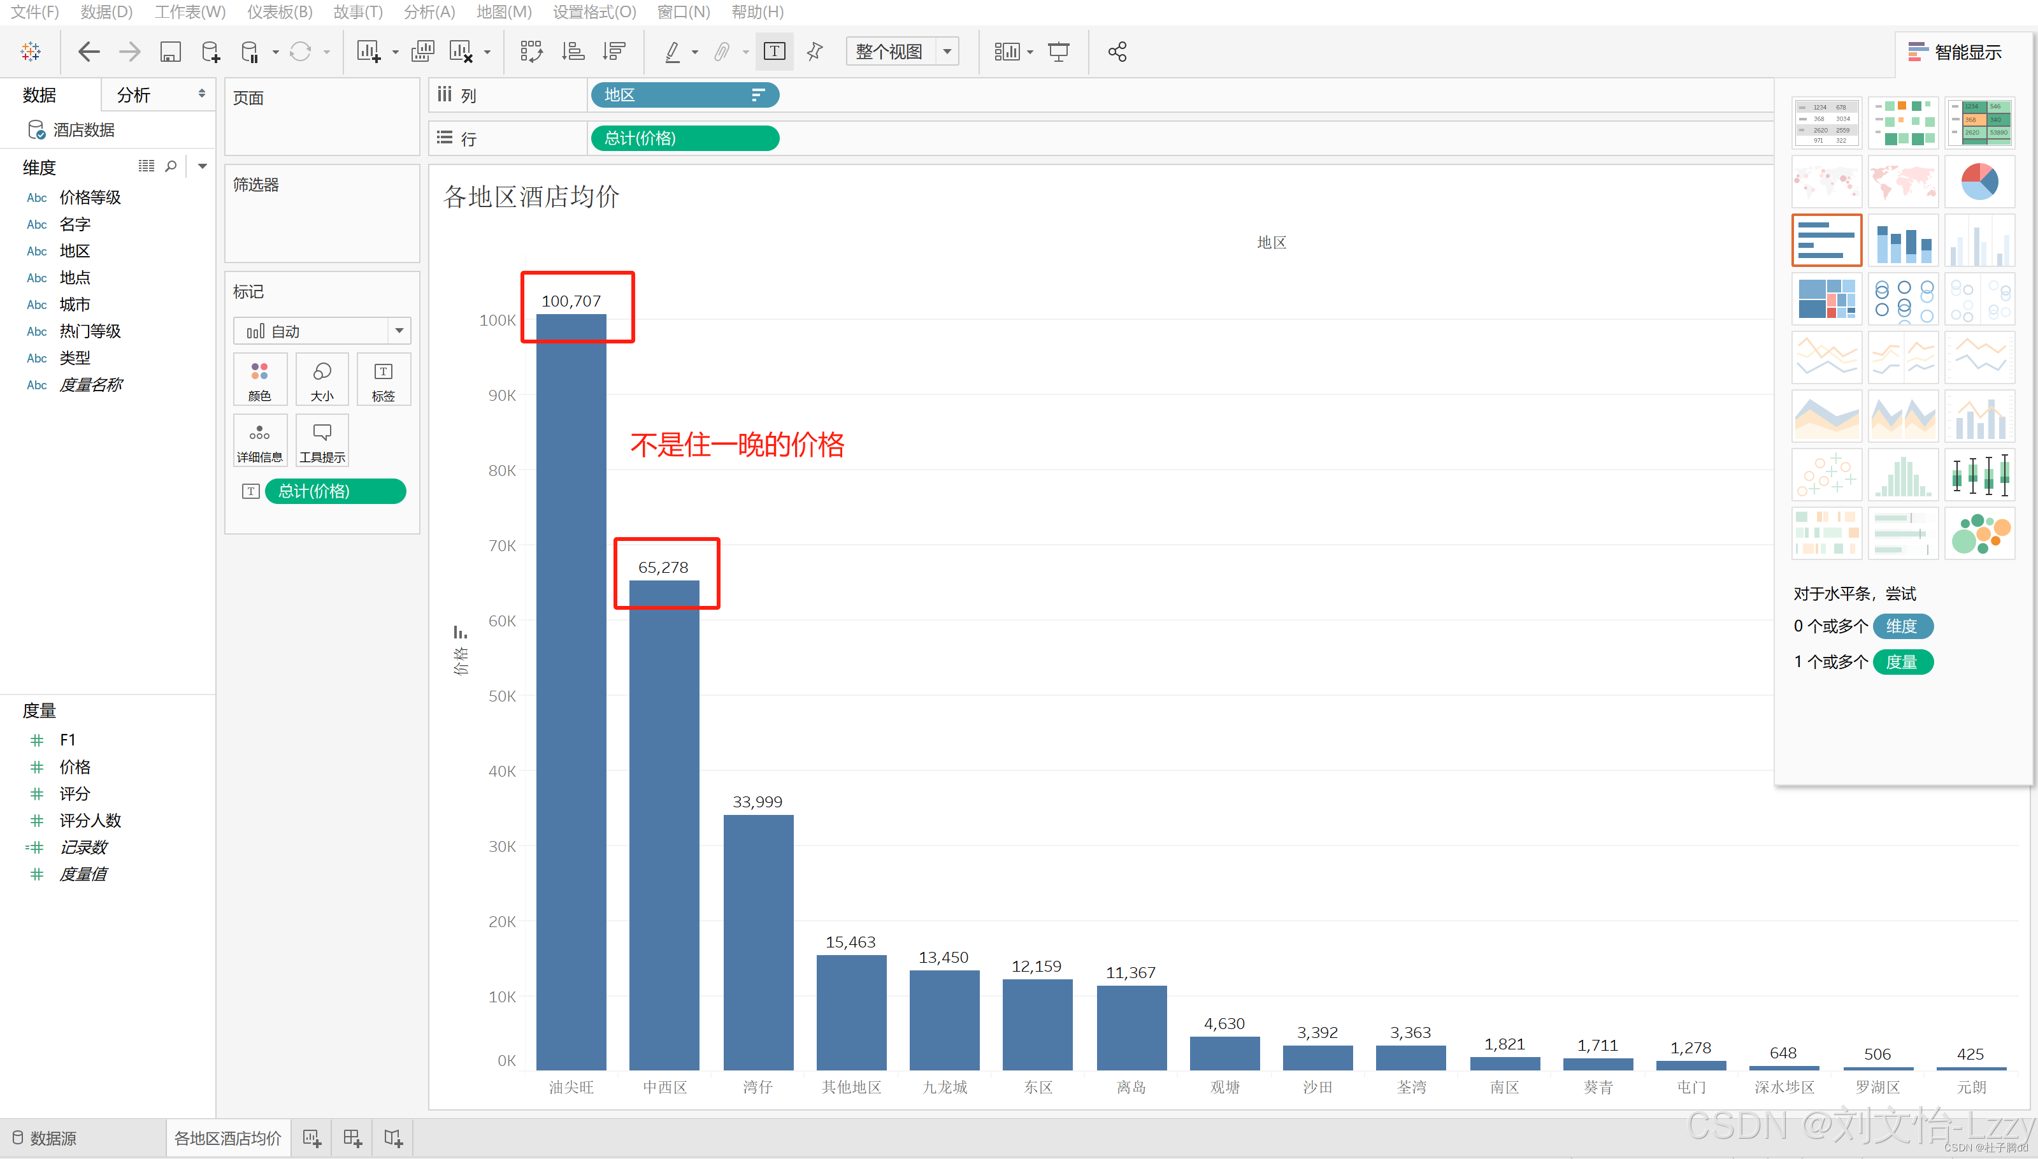Click the share workbook icon
Image resolution: width=2038 pixels, height=1159 pixels.
pyautogui.click(x=1117, y=52)
